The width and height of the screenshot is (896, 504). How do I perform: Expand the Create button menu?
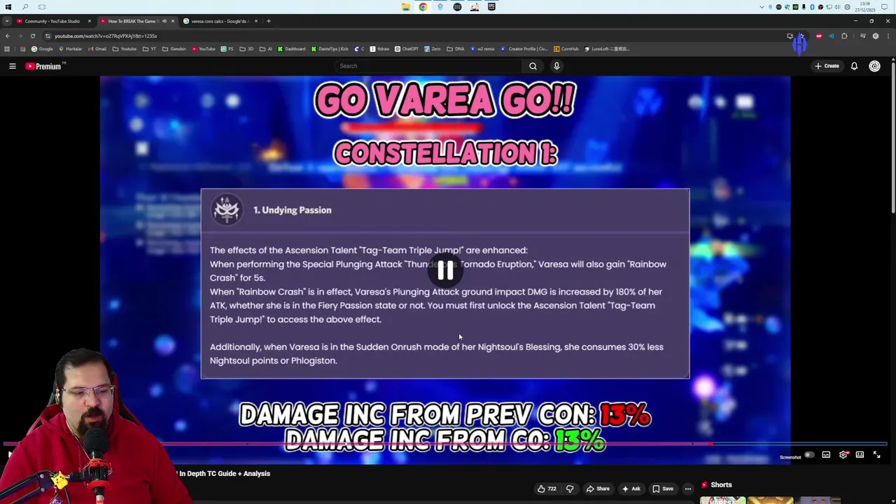pyautogui.click(x=827, y=66)
